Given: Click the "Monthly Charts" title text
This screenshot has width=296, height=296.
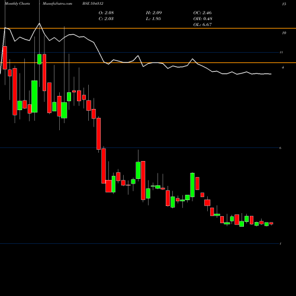Looking at the screenshot, I should pyautogui.click(x=17, y=4).
